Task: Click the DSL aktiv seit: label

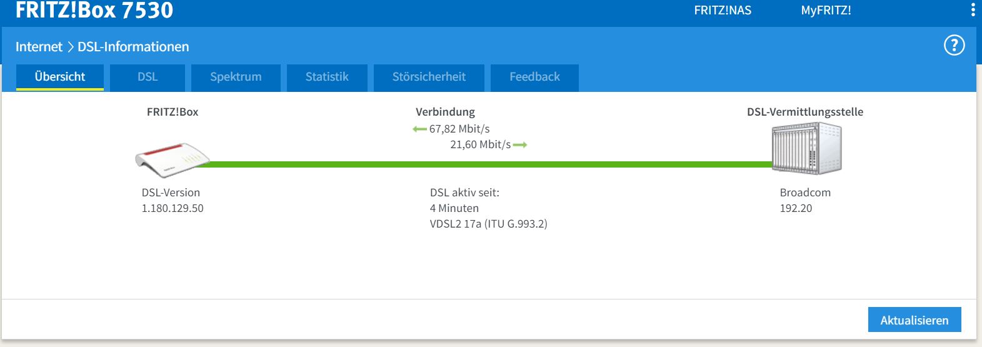Action: click(x=464, y=193)
